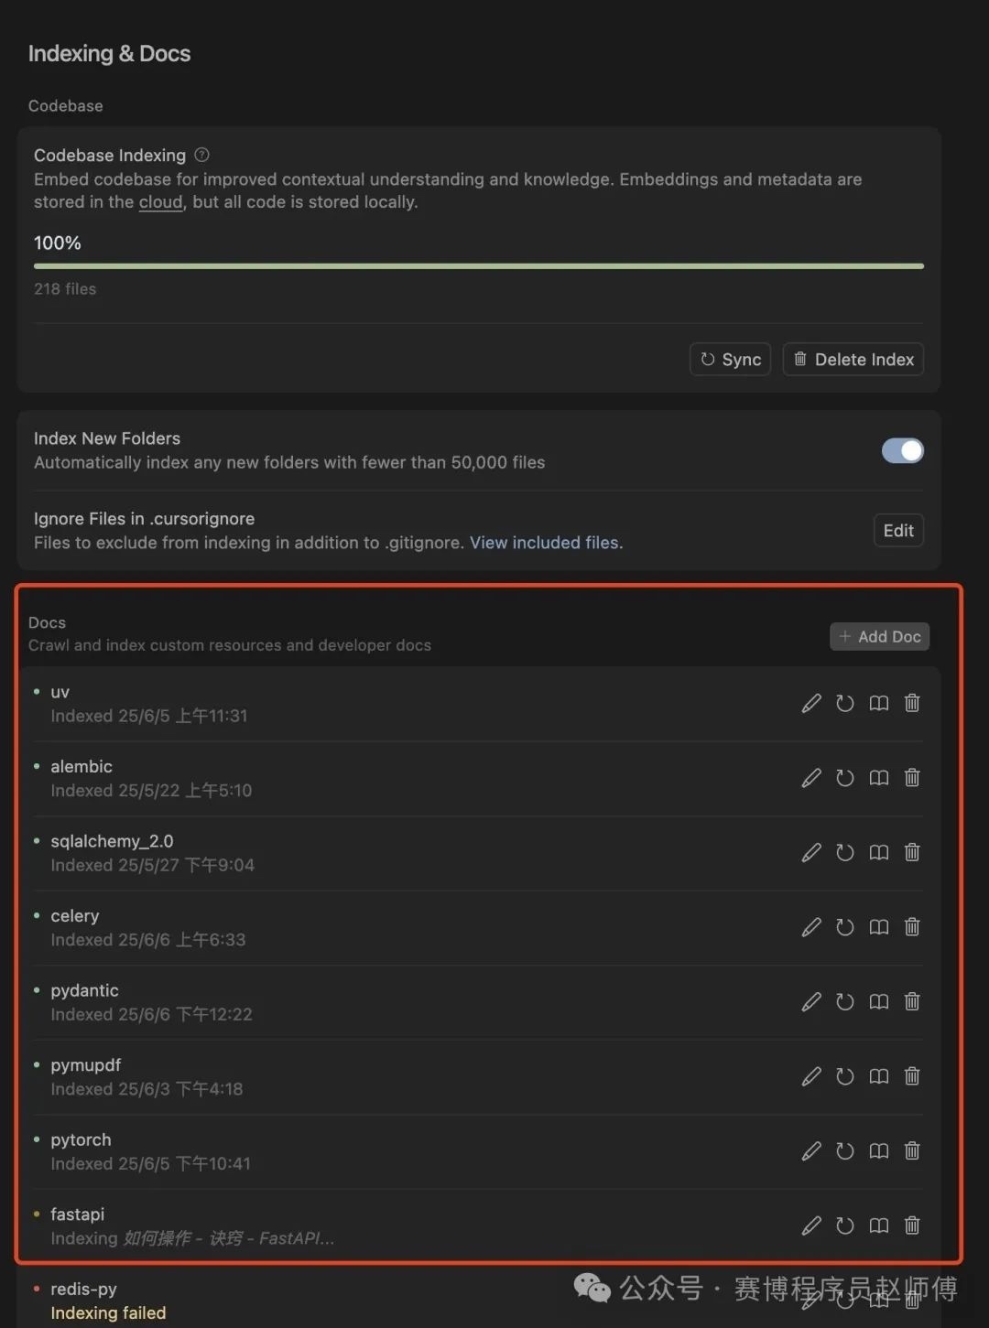Click Indexed 25/6/5 下午10:41 timestamp
Screen dimensions: 989x1328
151,1164
